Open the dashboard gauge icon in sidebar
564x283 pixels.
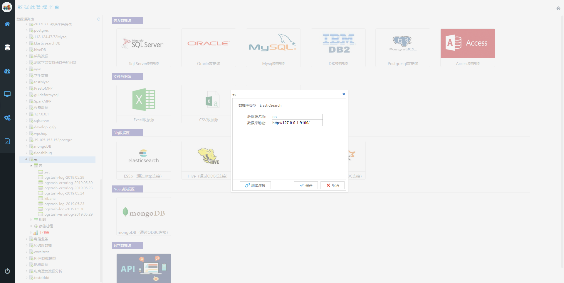click(7, 71)
